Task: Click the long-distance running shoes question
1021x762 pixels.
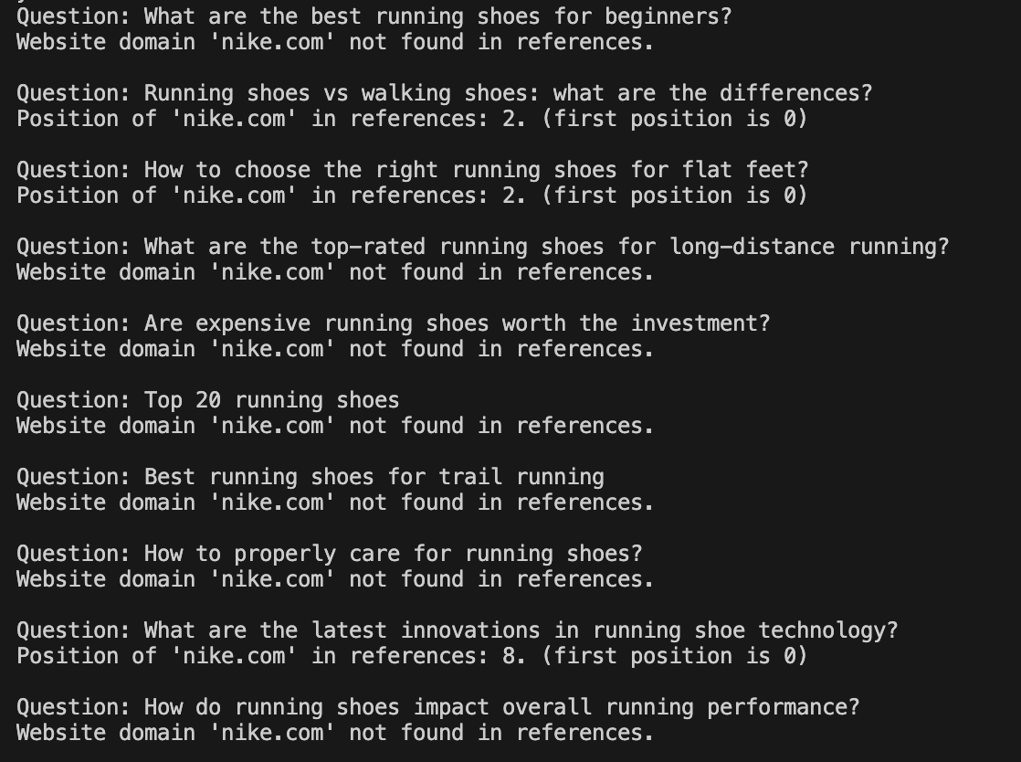Action: (482, 247)
